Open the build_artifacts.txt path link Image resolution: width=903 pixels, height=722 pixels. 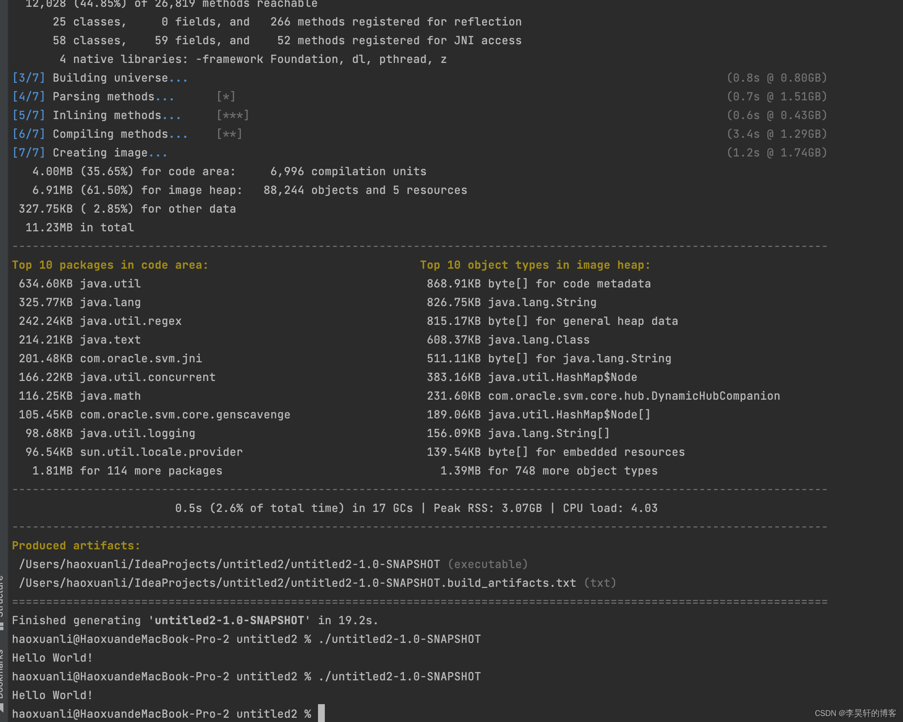tap(298, 583)
